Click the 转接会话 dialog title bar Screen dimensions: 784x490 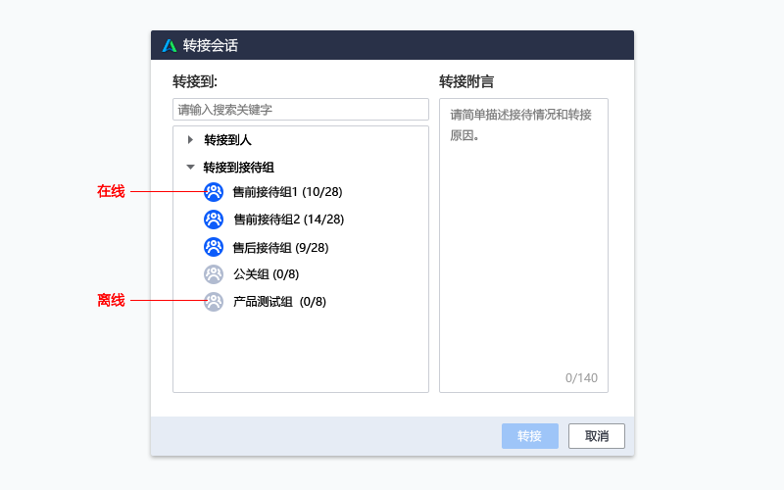[393, 45]
